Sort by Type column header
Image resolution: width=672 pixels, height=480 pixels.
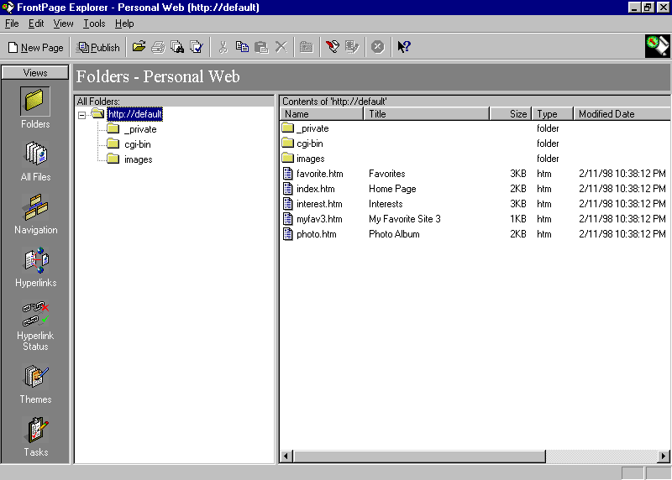click(552, 114)
